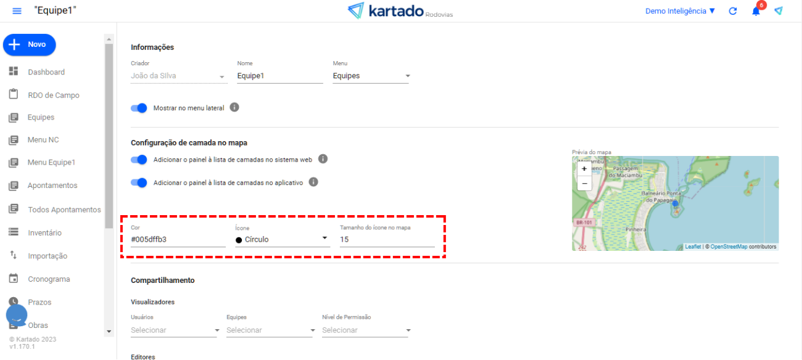
Task: Disable adding panel to web system layers
Action: pos(139,160)
